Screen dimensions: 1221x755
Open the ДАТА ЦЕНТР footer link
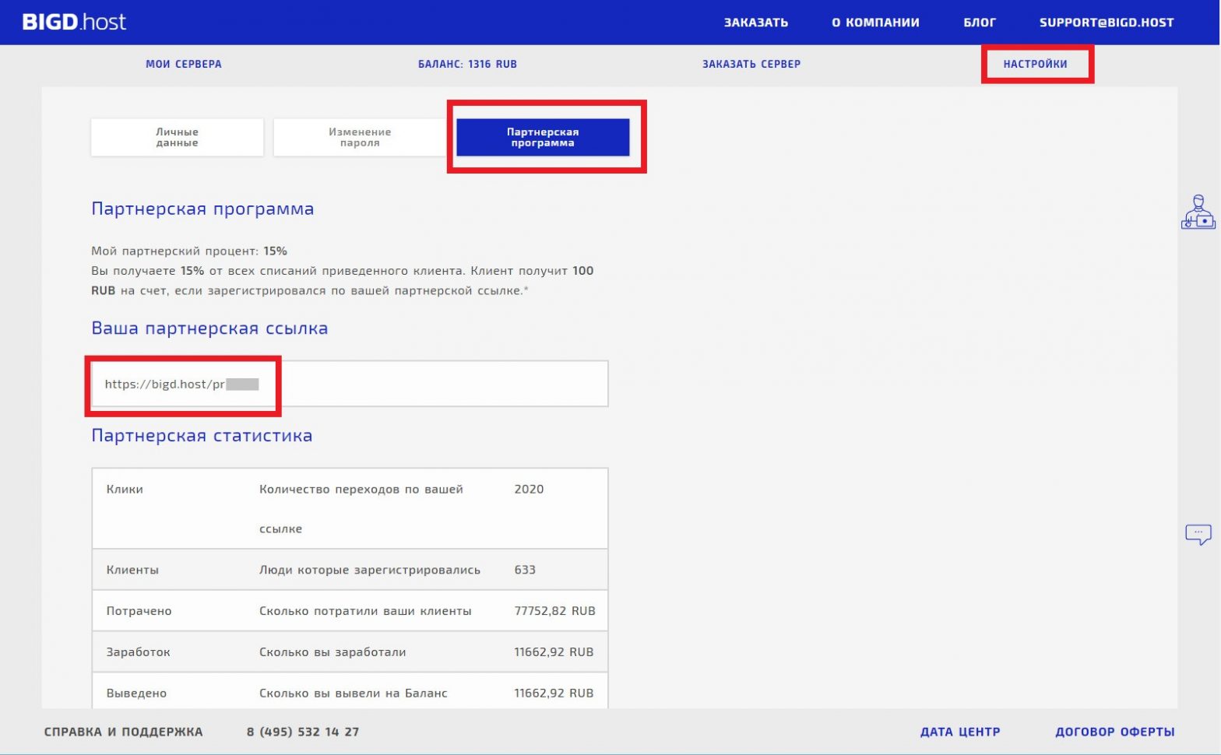pos(959,732)
